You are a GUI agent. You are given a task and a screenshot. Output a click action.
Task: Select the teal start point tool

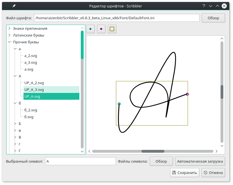[x=90, y=29]
